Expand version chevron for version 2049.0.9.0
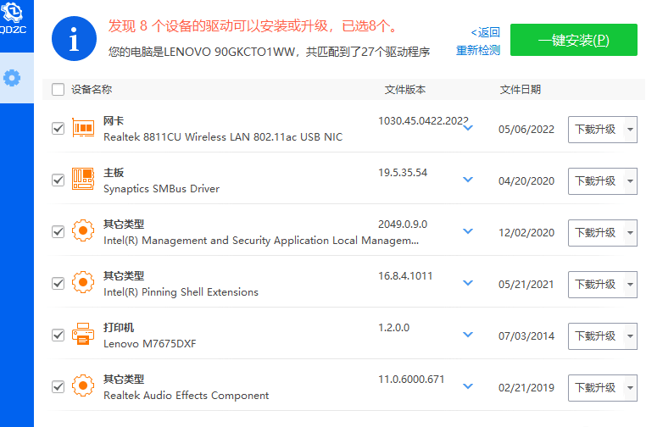646x427 pixels. click(468, 231)
